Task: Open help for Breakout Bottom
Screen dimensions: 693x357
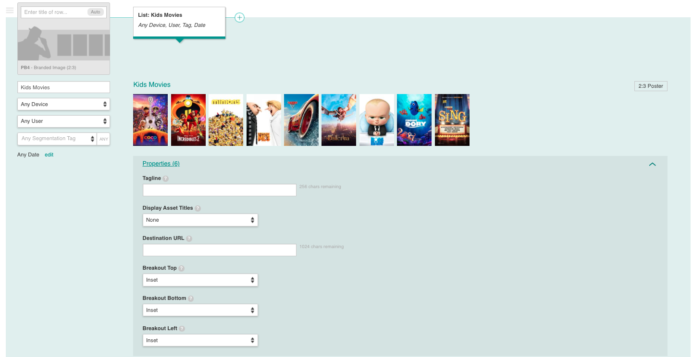Action: [x=191, y=298]
